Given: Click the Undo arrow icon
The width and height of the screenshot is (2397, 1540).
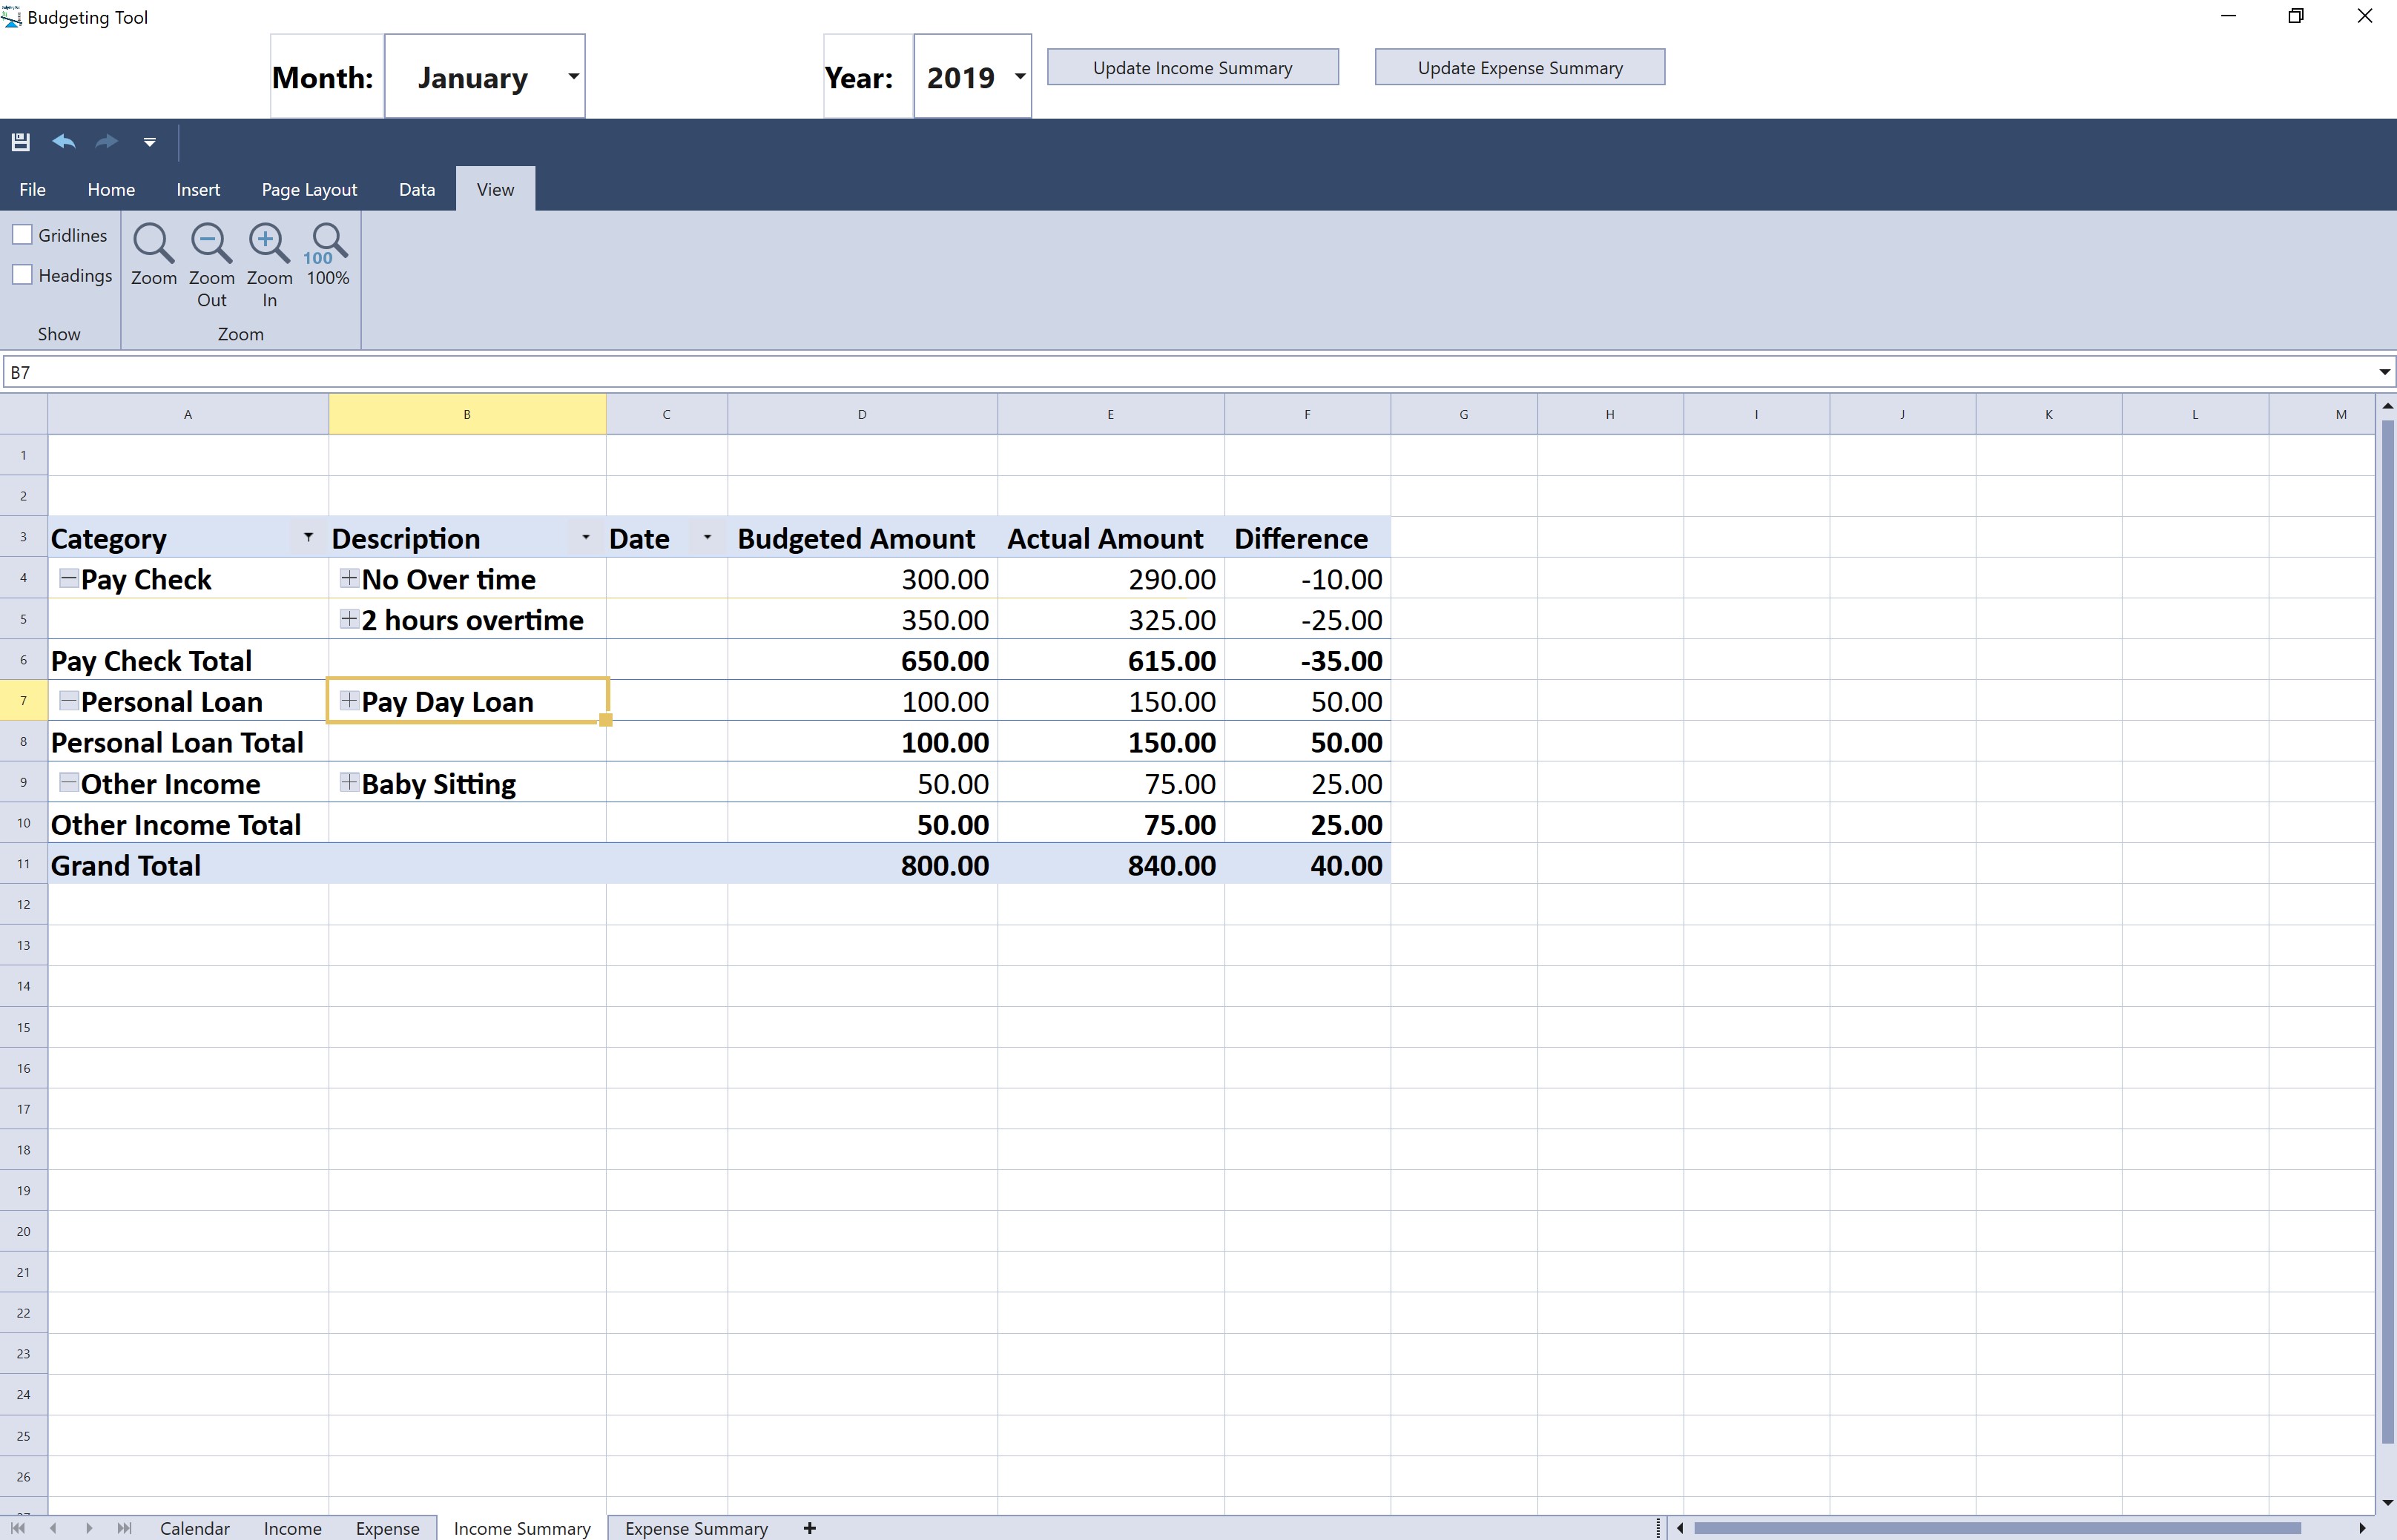Looking at the screenshot, I should 64,142.
